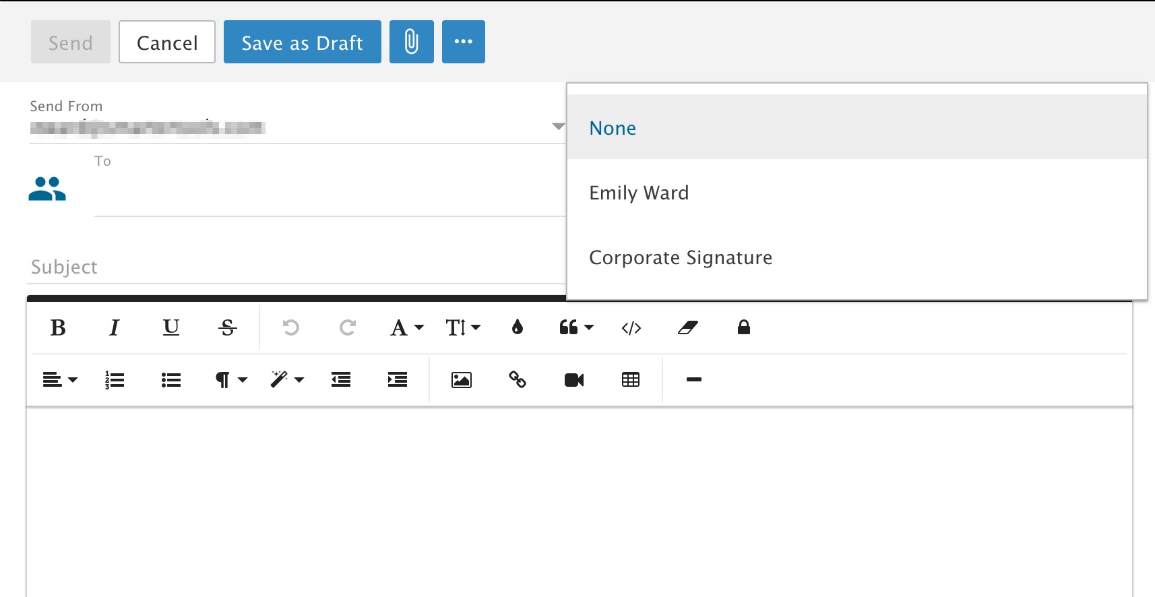The image size is (1155, 597).
Task: Click the Save as Draft button
Action: coord(302,42)
